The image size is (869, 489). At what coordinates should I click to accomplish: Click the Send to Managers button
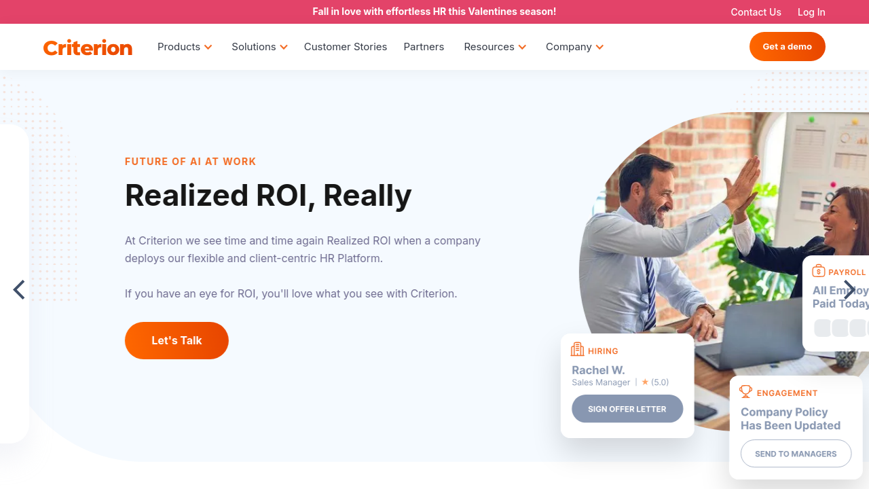[x=796, y=454]
